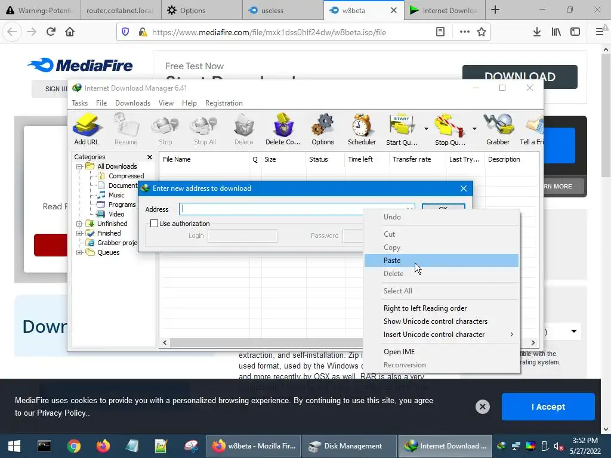Choose Right to left Reading order

click(442, 308)
